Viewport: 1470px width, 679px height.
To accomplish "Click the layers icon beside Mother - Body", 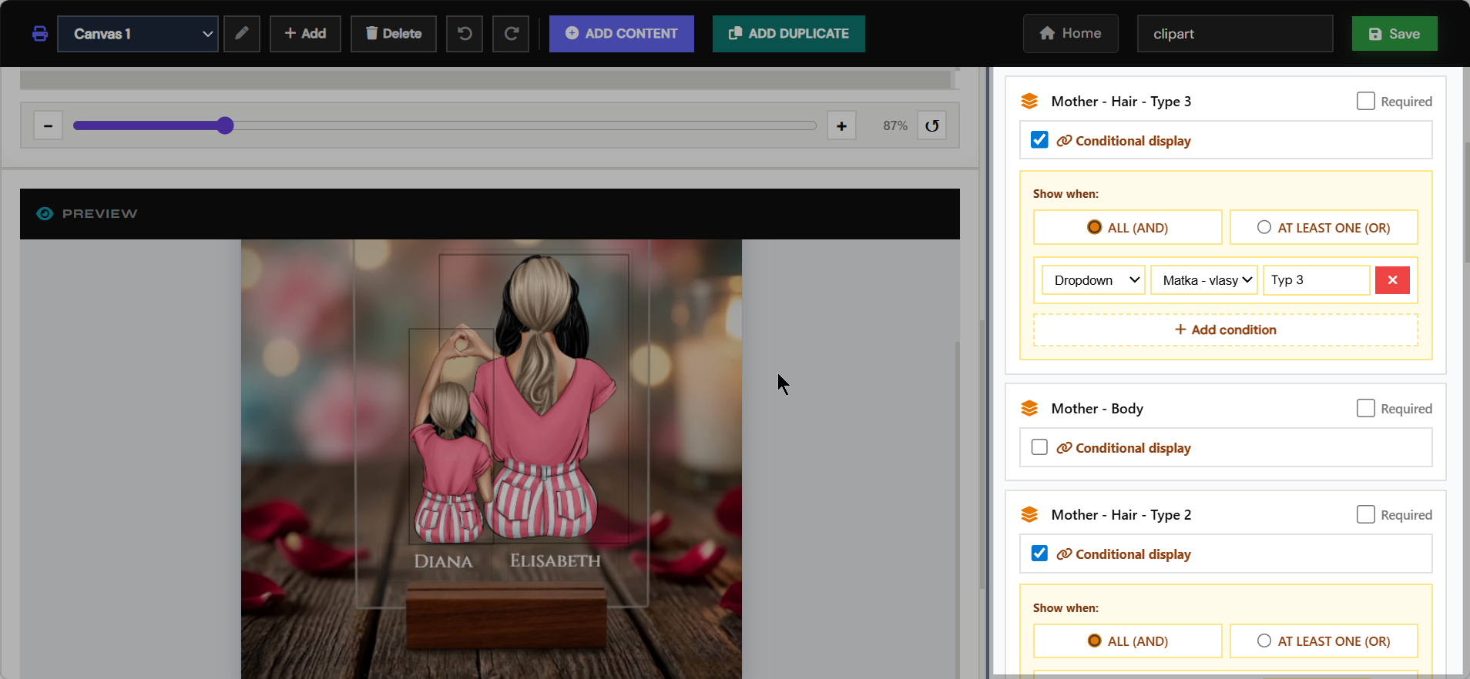I will click(x=1029, y=408).
